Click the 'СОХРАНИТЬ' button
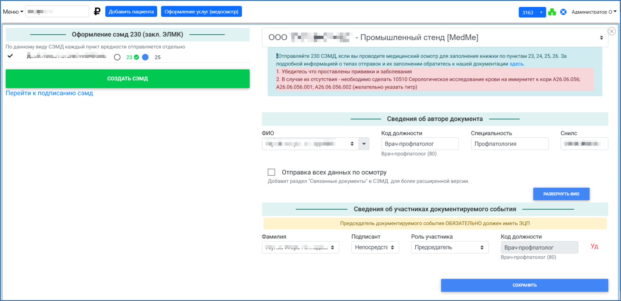Screen dimensions: 621x301 pyautogui.click(x=525, y=285)
